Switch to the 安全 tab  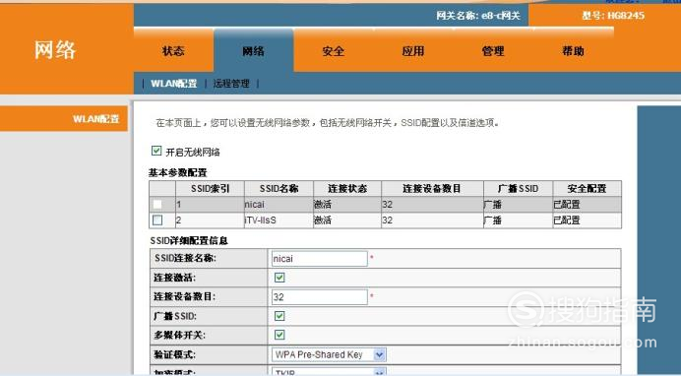[x=333, y=51]
